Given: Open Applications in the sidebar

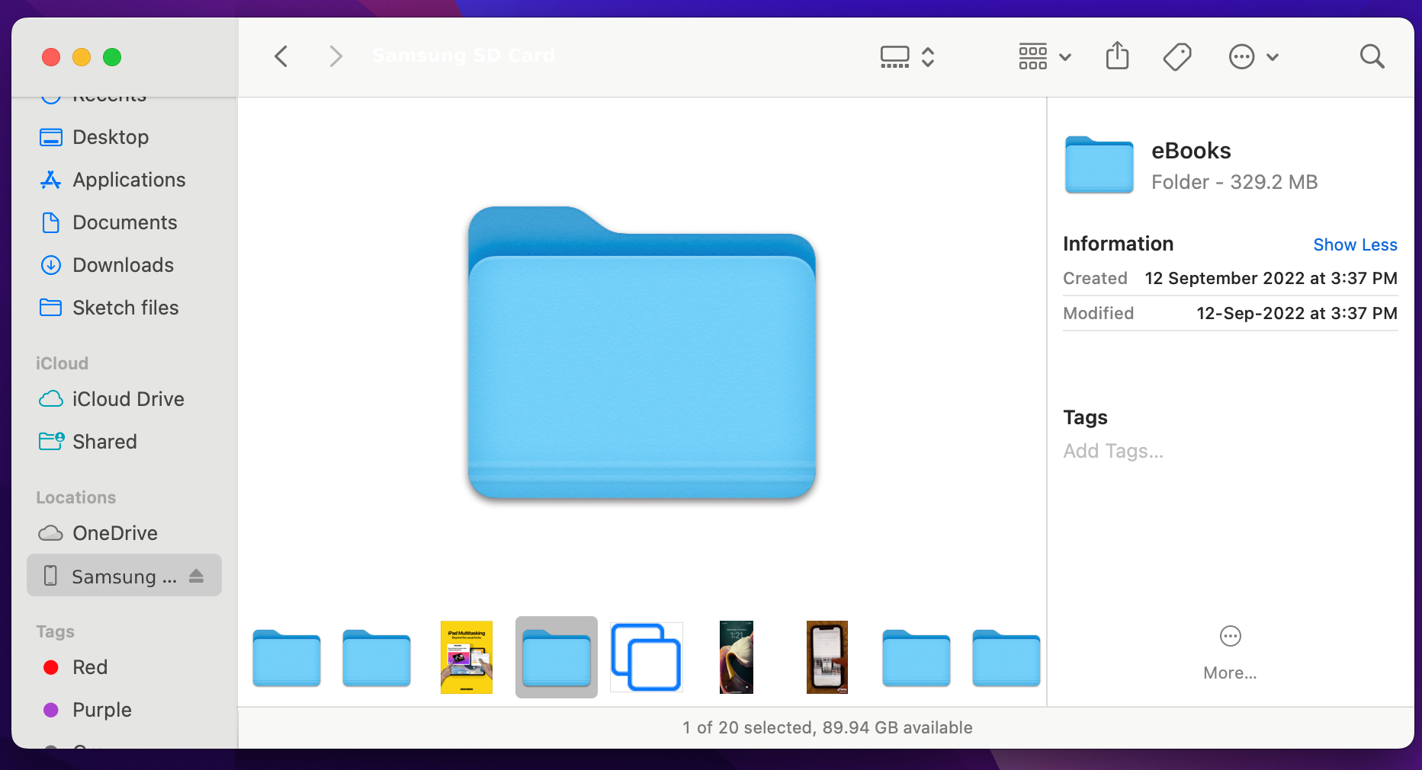Looking at the screenshot, I should (x=124, y=180).
